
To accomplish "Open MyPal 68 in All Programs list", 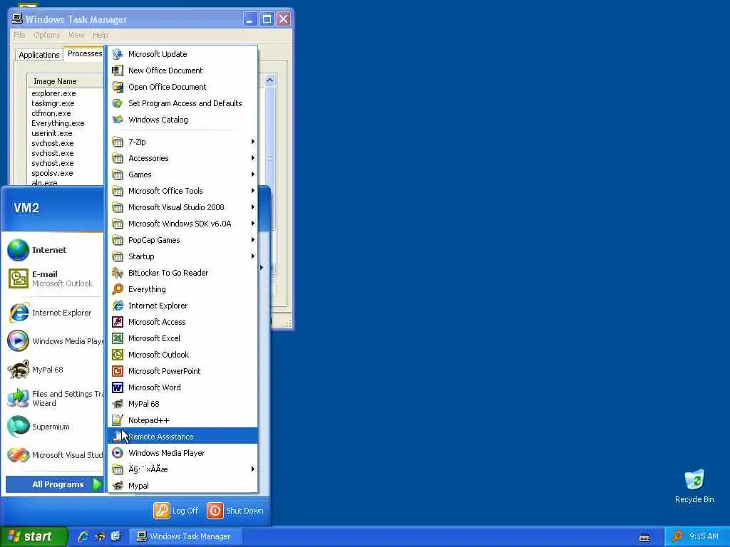I will [182, 404].
